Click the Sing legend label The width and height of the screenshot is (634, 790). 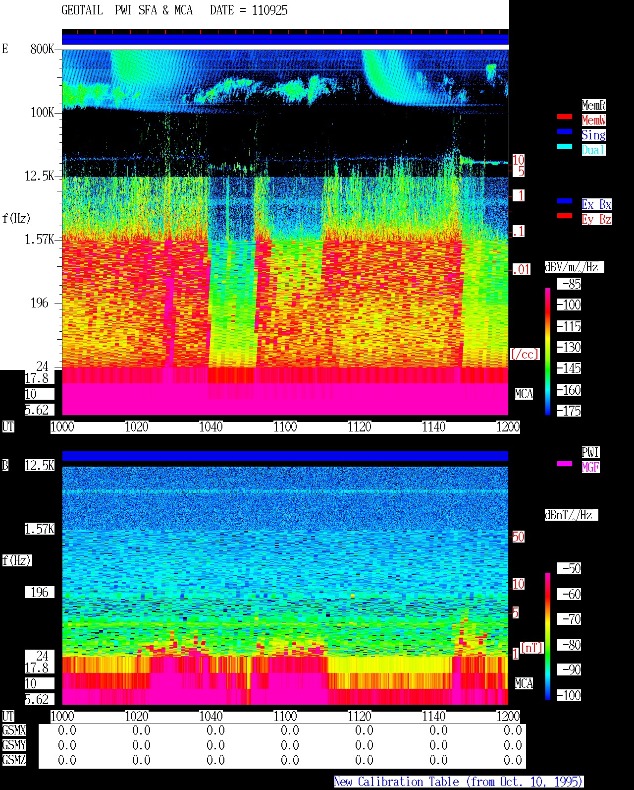tap(593, 135)
